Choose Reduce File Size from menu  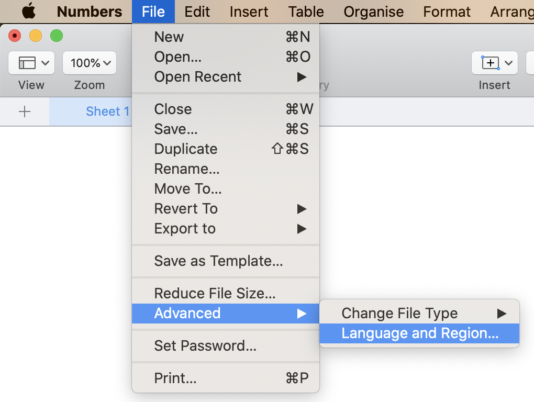click(x=215, y=294)
